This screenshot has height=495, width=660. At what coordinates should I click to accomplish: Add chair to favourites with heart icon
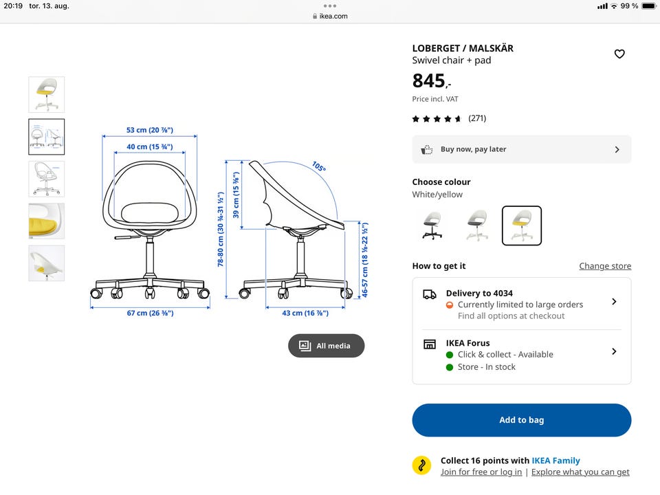coord(619,54)
